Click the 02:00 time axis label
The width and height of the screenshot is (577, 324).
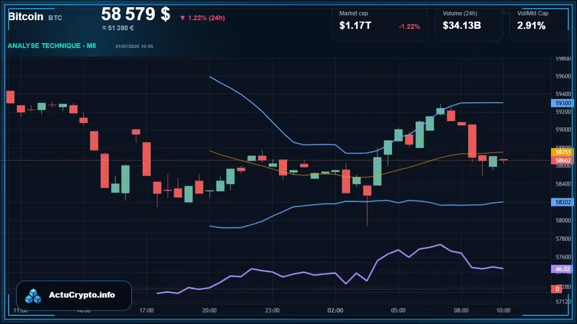pyautogui.click(x=335, y=311)
